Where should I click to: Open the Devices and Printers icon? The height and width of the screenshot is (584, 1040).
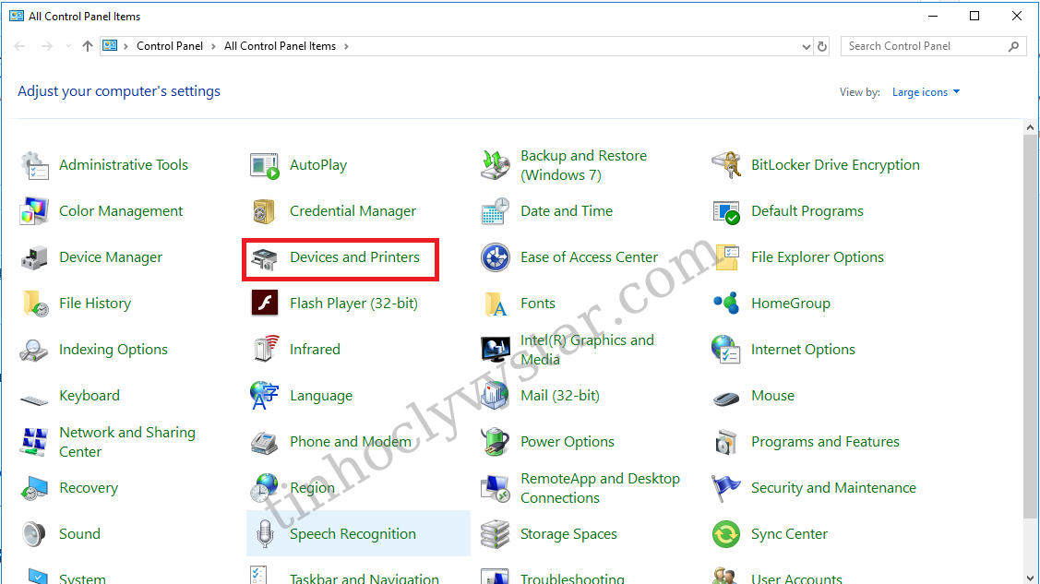point(265,258)
